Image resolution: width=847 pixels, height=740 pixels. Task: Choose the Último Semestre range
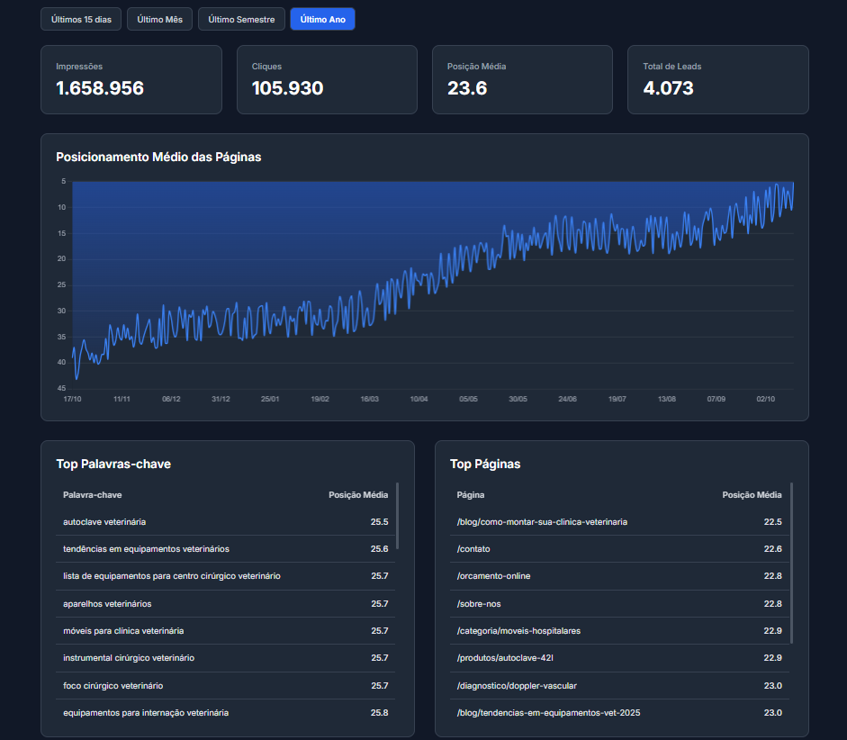241,19
